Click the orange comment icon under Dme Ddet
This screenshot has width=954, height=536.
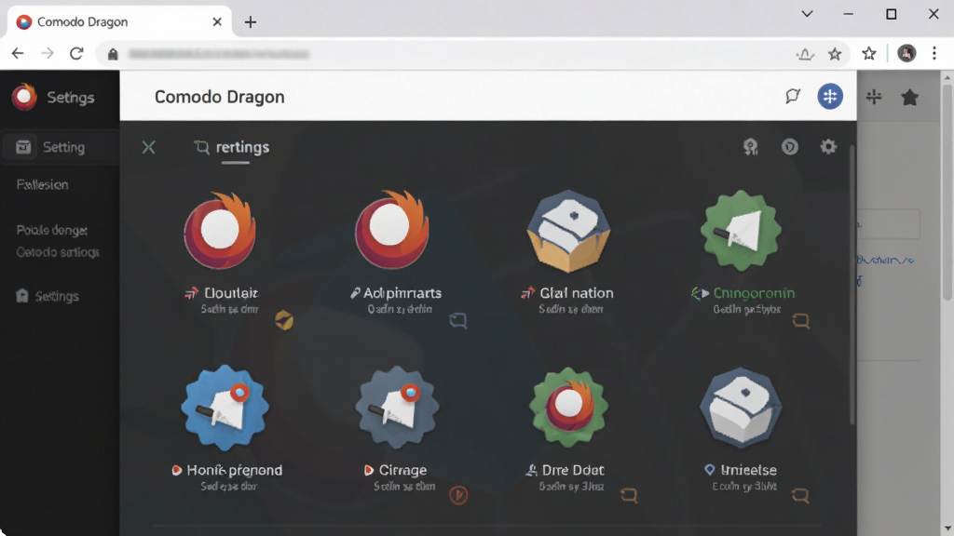click(629, 495)
